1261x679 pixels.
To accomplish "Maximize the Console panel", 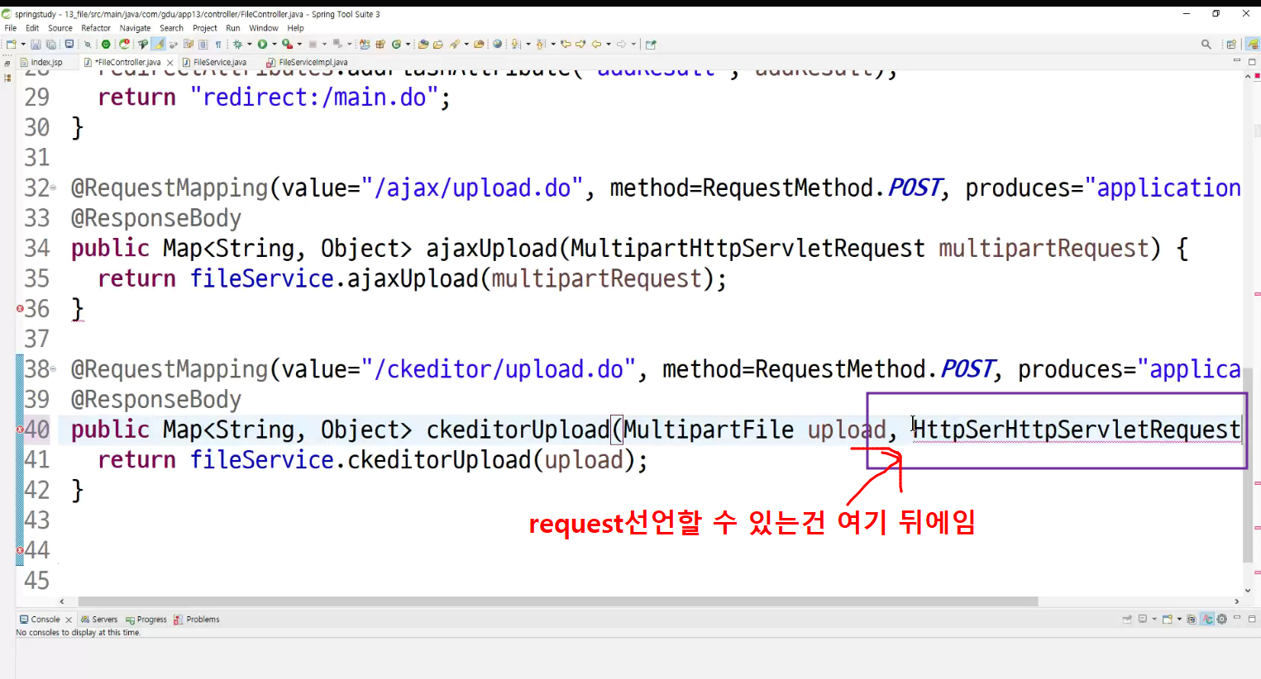I will (1252, 619).
